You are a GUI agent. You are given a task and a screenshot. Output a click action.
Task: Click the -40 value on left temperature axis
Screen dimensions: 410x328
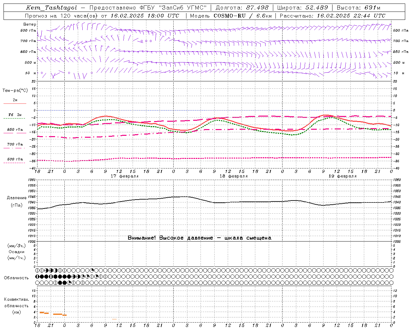tap(33, 168)
